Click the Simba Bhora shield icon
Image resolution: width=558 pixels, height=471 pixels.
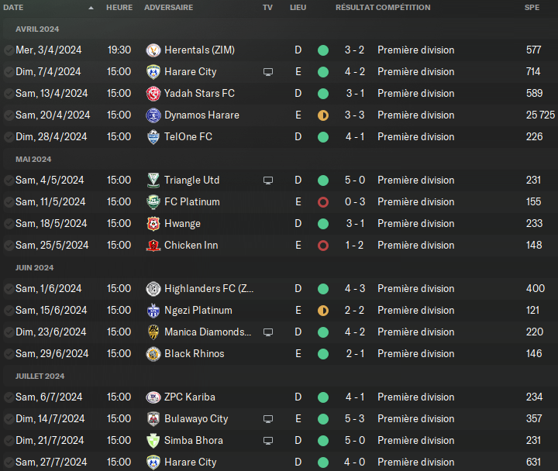153,441
